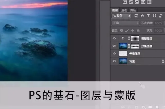The height and width of the screenshot is (109, 165).
Task: Unlink the mask on 调整图层 via chain icon
Action: 129,38
